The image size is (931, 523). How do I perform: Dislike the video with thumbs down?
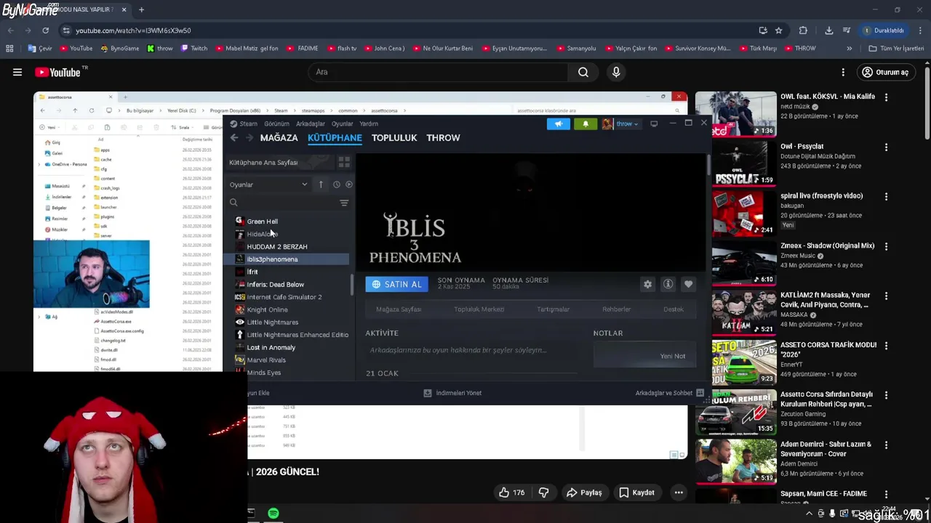click(543, 492)
